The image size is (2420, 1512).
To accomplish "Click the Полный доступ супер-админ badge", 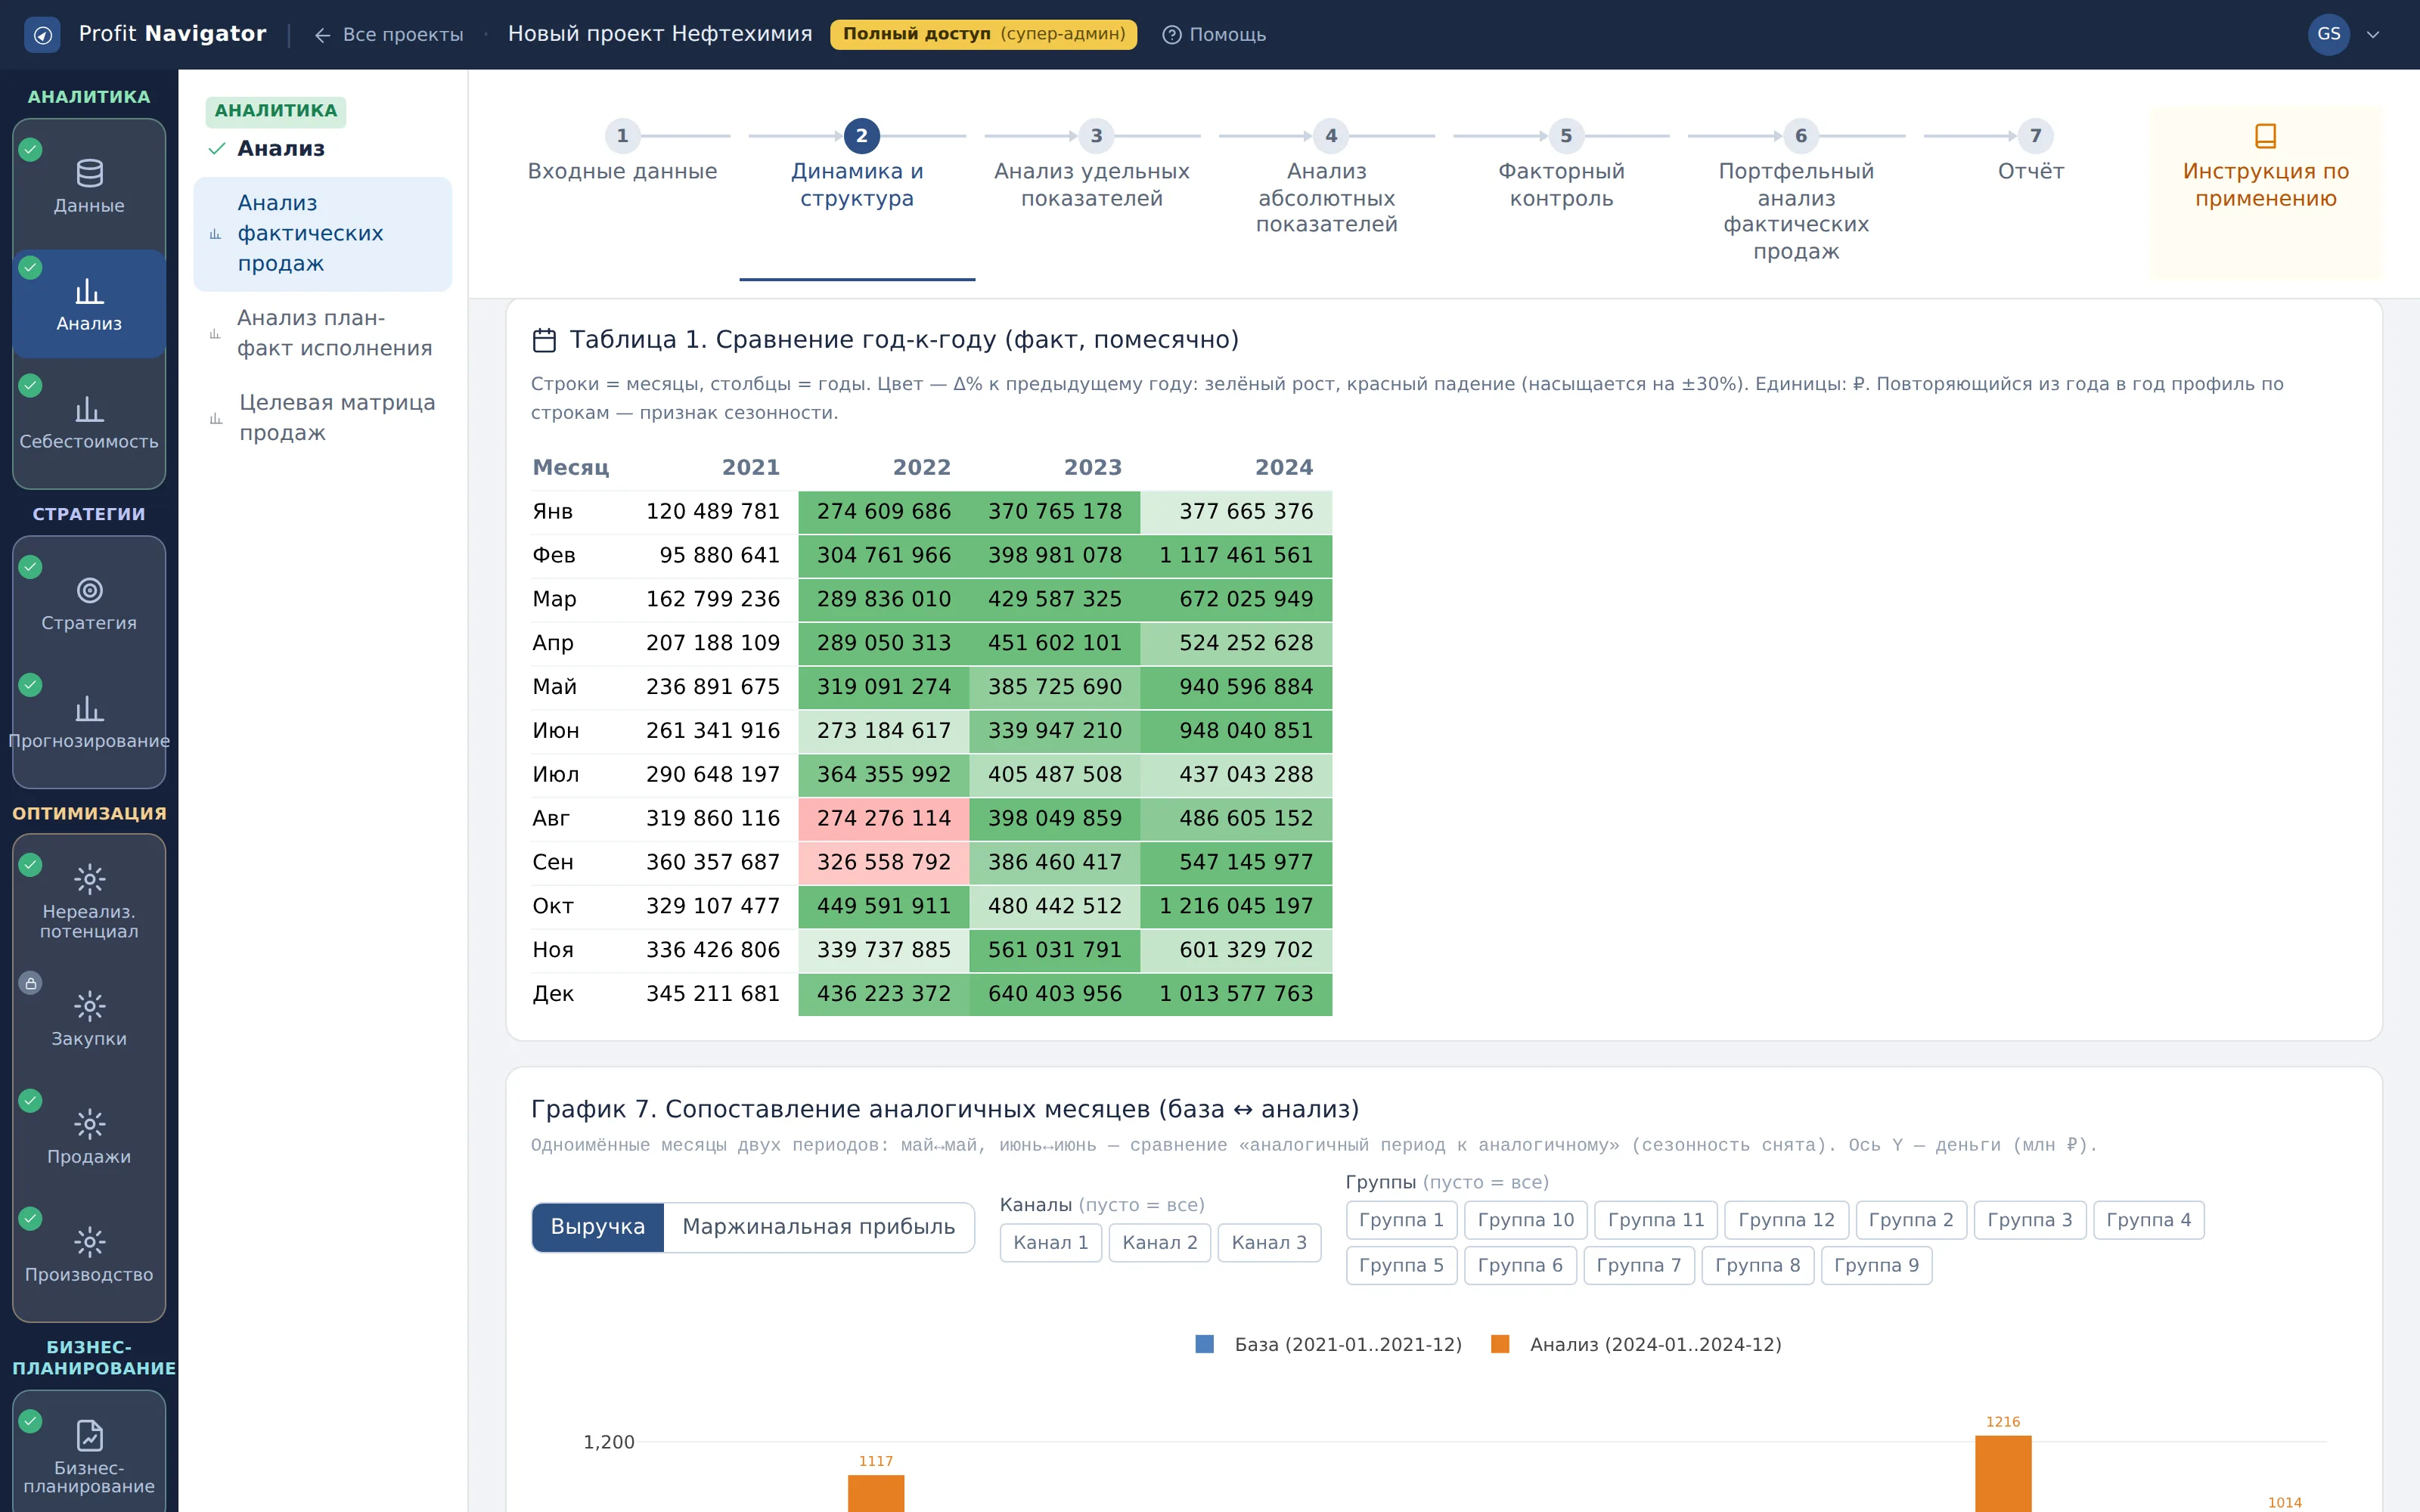I will tap(983, 35).
